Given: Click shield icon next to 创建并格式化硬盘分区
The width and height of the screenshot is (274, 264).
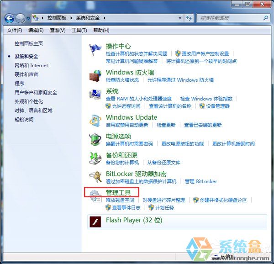Looking at the screenshot, I should coord(196,200).
